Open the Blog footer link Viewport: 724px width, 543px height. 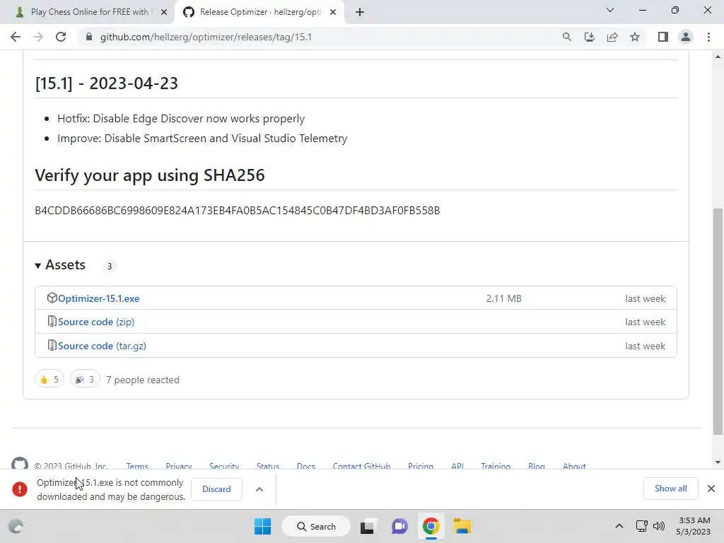click(537, 466)
